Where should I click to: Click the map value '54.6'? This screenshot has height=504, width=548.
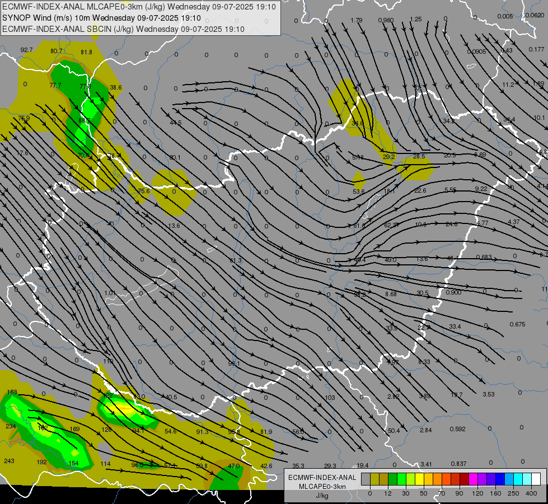(171, 431)
